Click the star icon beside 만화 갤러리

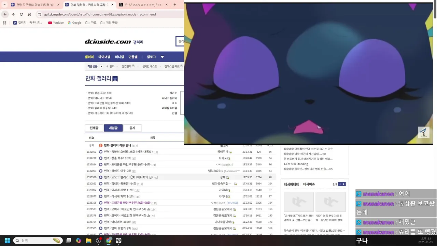click(115, 79)
